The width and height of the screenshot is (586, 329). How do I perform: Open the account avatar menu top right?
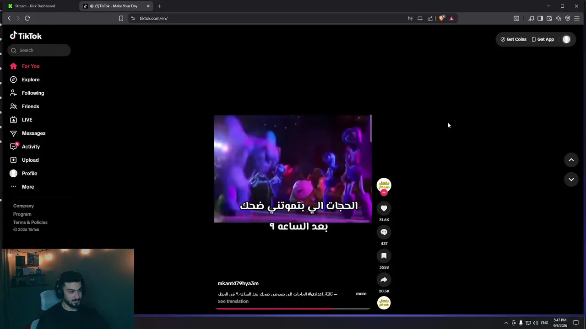tap(566, 39)
